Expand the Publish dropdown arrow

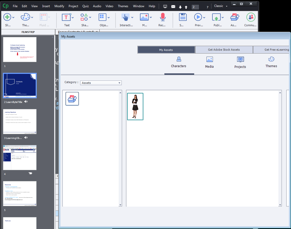coord(223,17)
